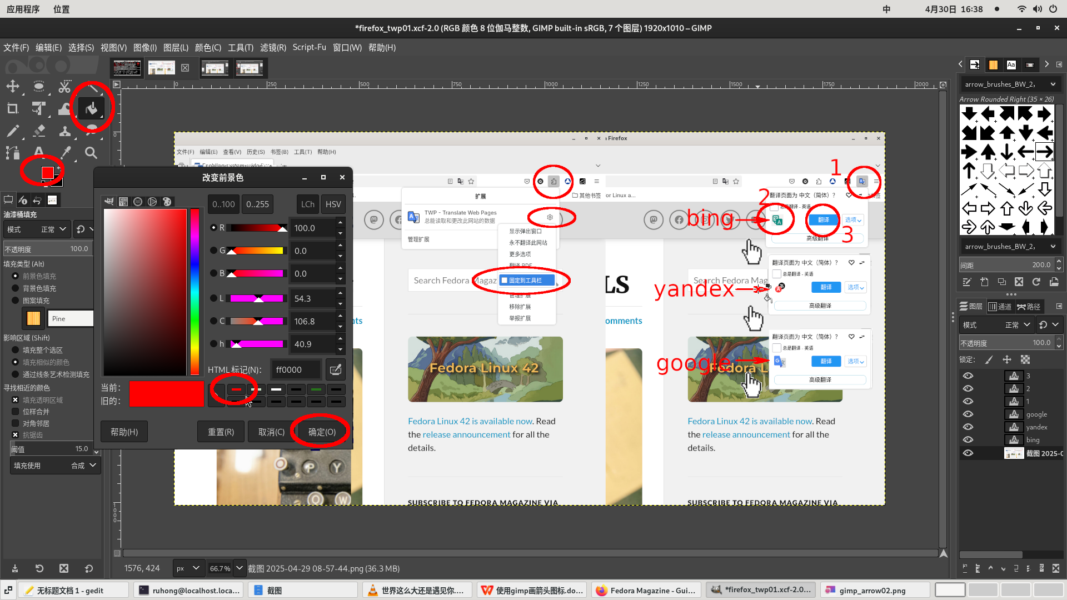
Task: Open the 文件(F) menu in GIMP
Action: (16, 48)
